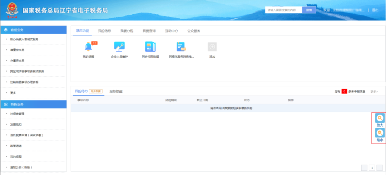Open 发票抵扣 in sidebar
Viewport: 386px width, 175px height.
click(x=16, y=125)
